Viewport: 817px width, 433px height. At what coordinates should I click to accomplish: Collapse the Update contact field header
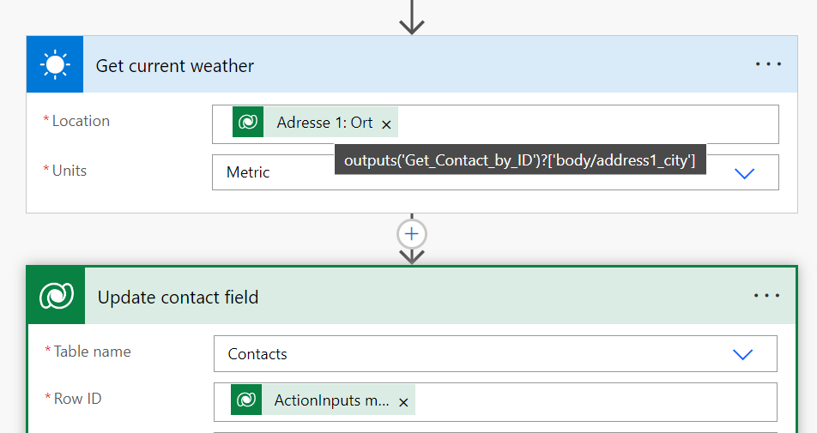tap(412, 296)
